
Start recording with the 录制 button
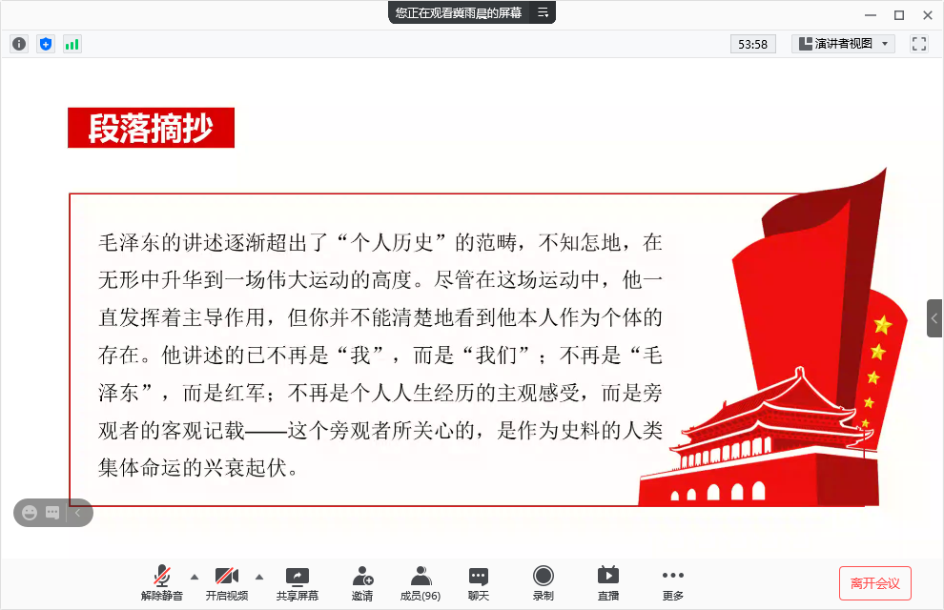544,583
